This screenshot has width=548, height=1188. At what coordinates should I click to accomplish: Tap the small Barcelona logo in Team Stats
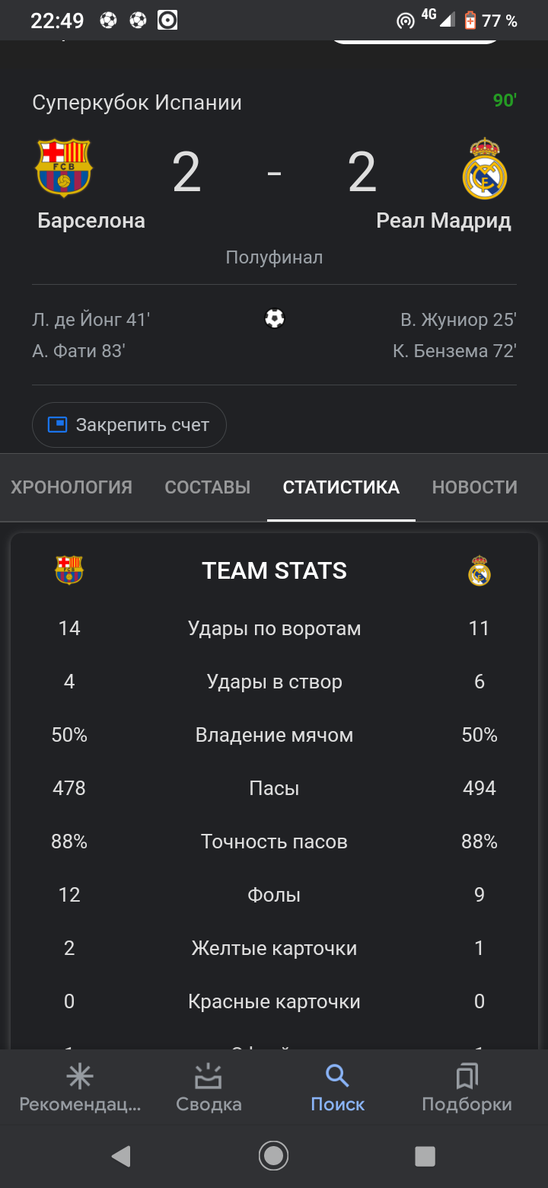(69, 570)
